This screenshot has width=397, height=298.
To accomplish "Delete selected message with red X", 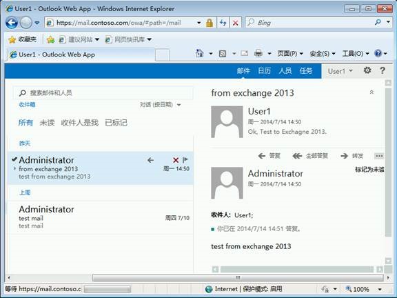I will (x=176, y=160).
